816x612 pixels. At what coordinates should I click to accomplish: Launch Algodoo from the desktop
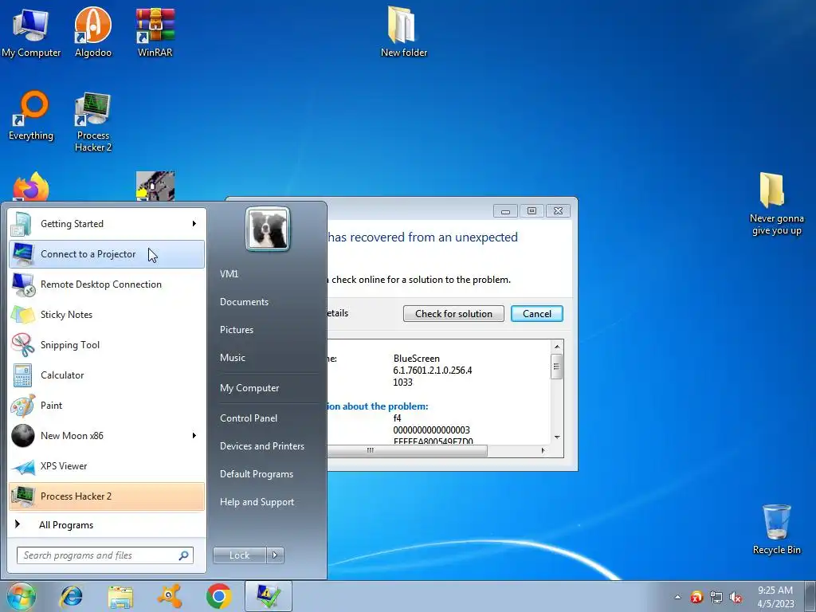92,32
